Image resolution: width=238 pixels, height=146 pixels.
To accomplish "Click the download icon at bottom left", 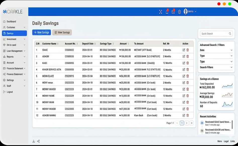I will 34,141.
